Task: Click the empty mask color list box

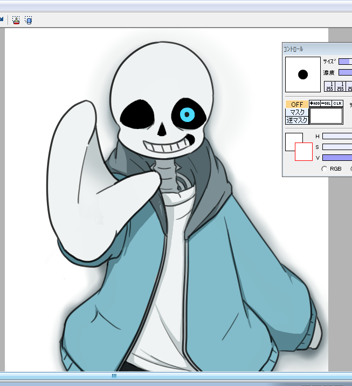Action: point(326,116)
